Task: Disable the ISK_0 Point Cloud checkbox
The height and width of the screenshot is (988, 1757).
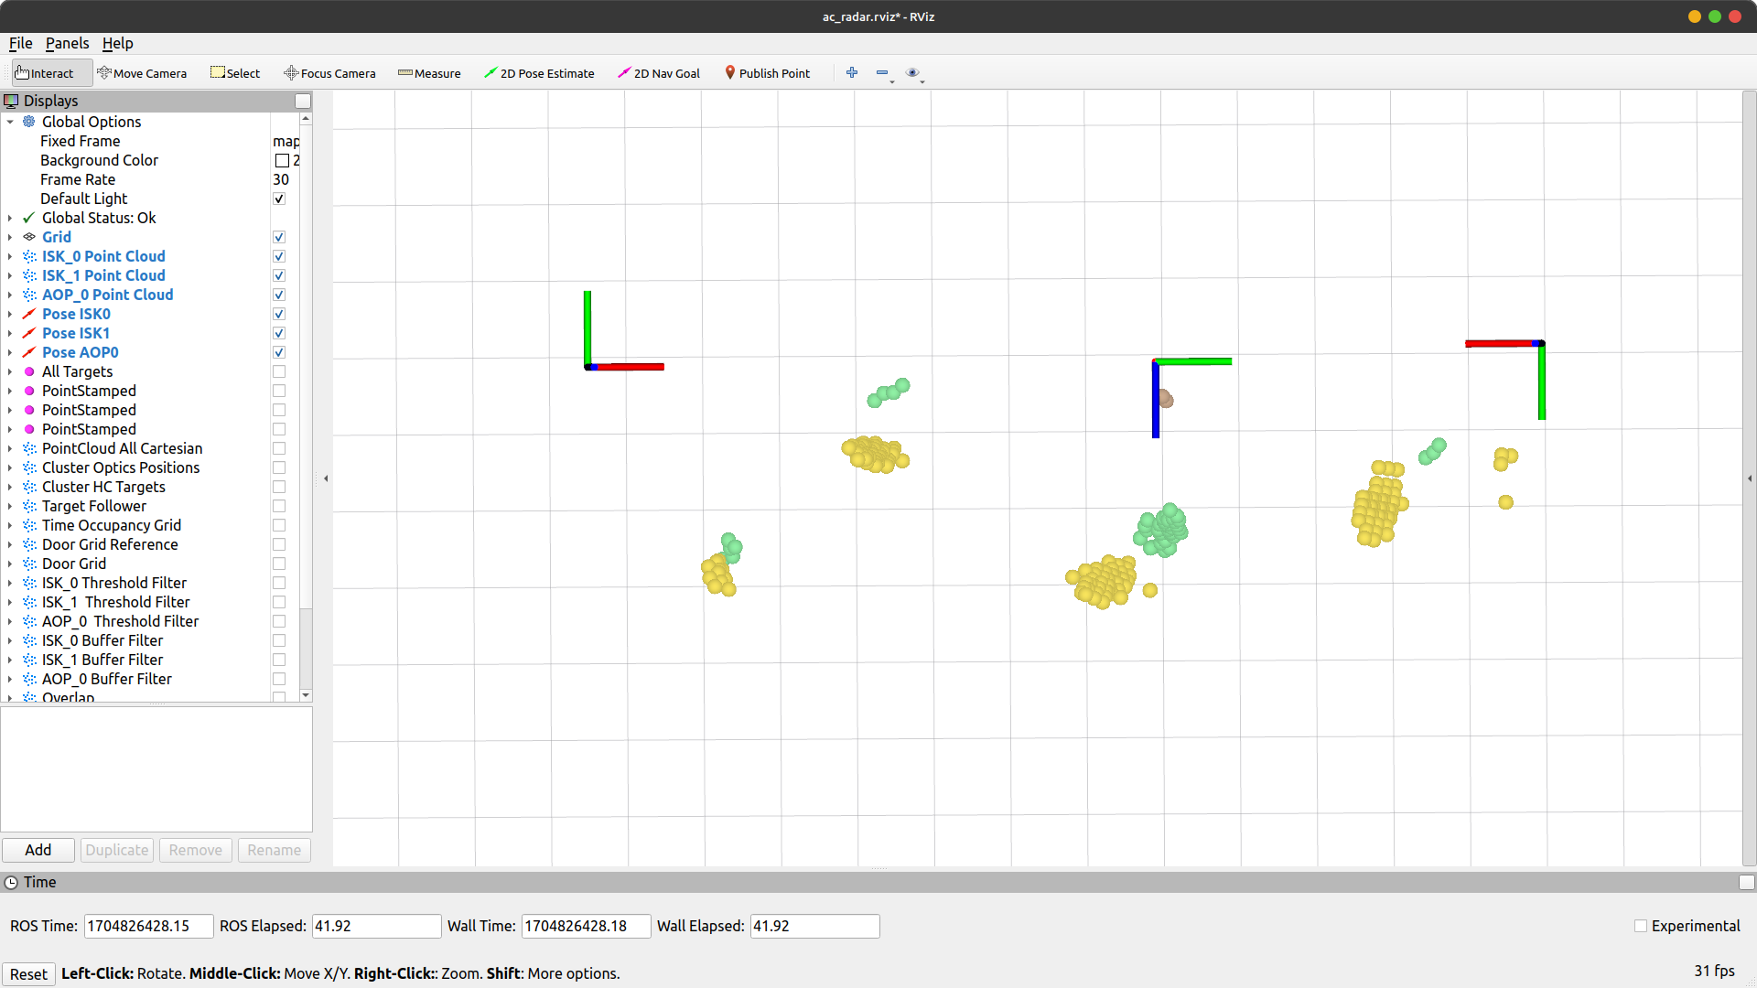Action: coord(279,257)
